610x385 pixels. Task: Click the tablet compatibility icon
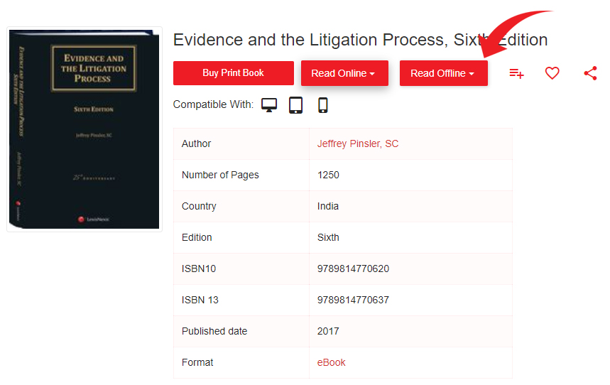tap(295, 105)
